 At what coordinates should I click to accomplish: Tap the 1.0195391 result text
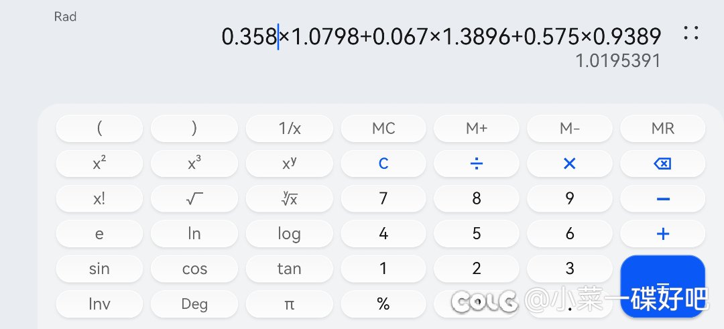(x=618, y=61)
